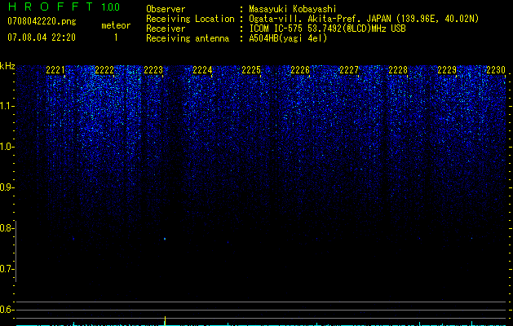Click the 0.6 kHz frequency label
Image resolution: width=513 pixels, height=326 pixels.
(7, 310)
